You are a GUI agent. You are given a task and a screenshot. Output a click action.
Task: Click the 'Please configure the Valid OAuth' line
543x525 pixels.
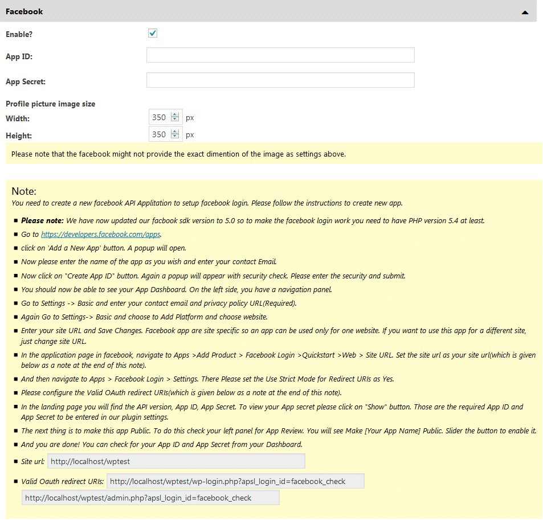click(x=181, y=393)
